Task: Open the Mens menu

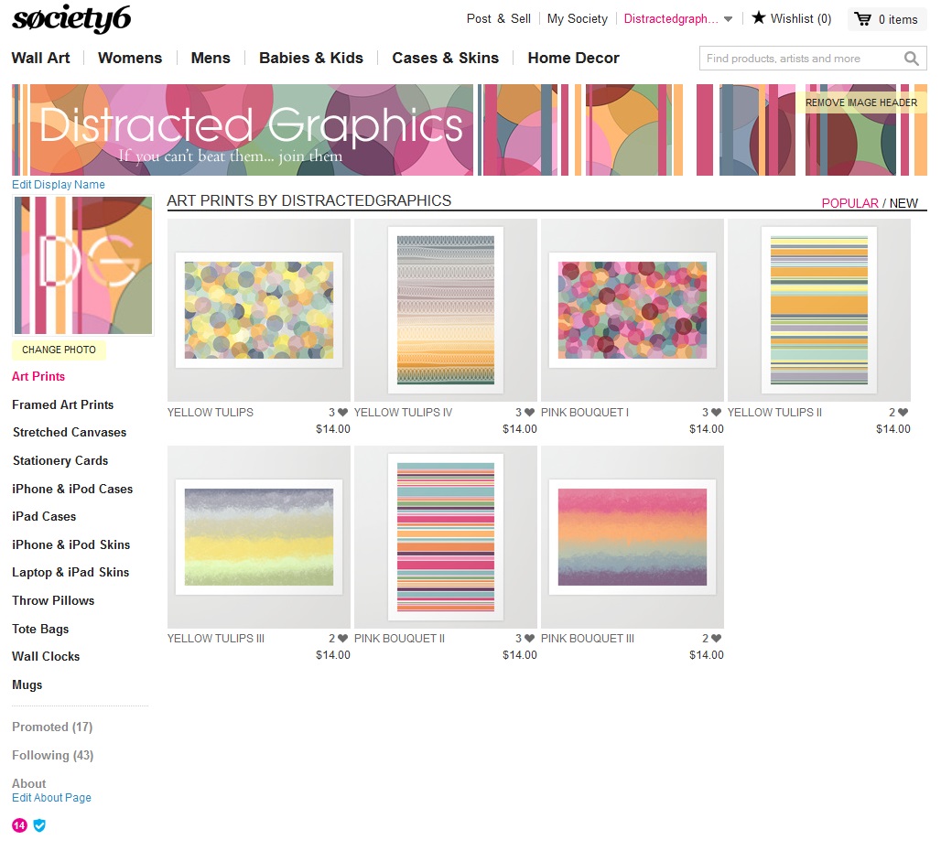Action: click(211, 59)
